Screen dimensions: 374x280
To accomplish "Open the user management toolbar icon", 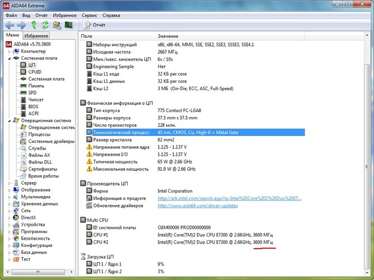I will (57, 25).
